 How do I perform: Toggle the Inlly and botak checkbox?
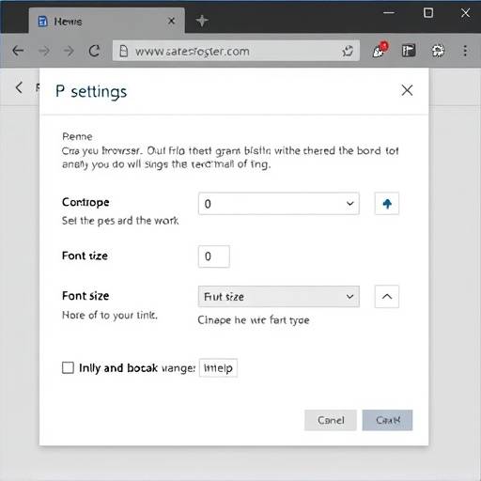coord(68,367)
